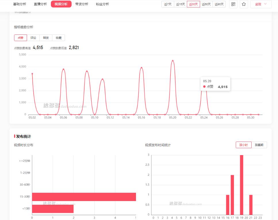Expand the 监控 dropdown button

pos(261,4)
